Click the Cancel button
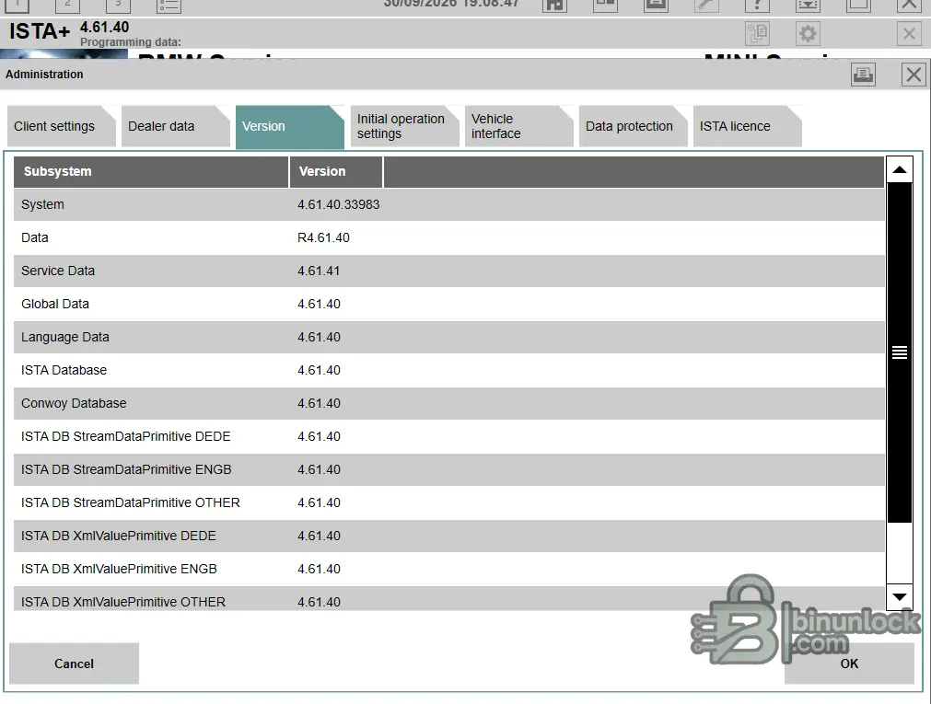This screenshot has width=931, height=704. click(x=75, y=664)
